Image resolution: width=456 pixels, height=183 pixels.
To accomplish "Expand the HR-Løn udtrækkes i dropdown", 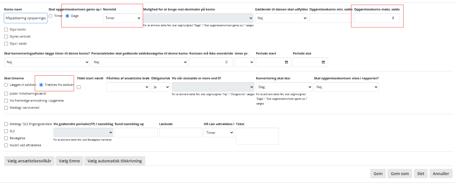I will pos(219,133).
